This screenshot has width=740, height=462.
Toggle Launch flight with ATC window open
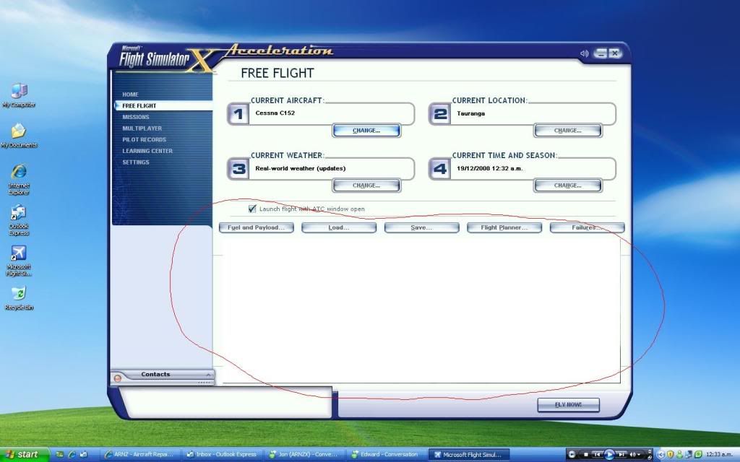(252, 209)
